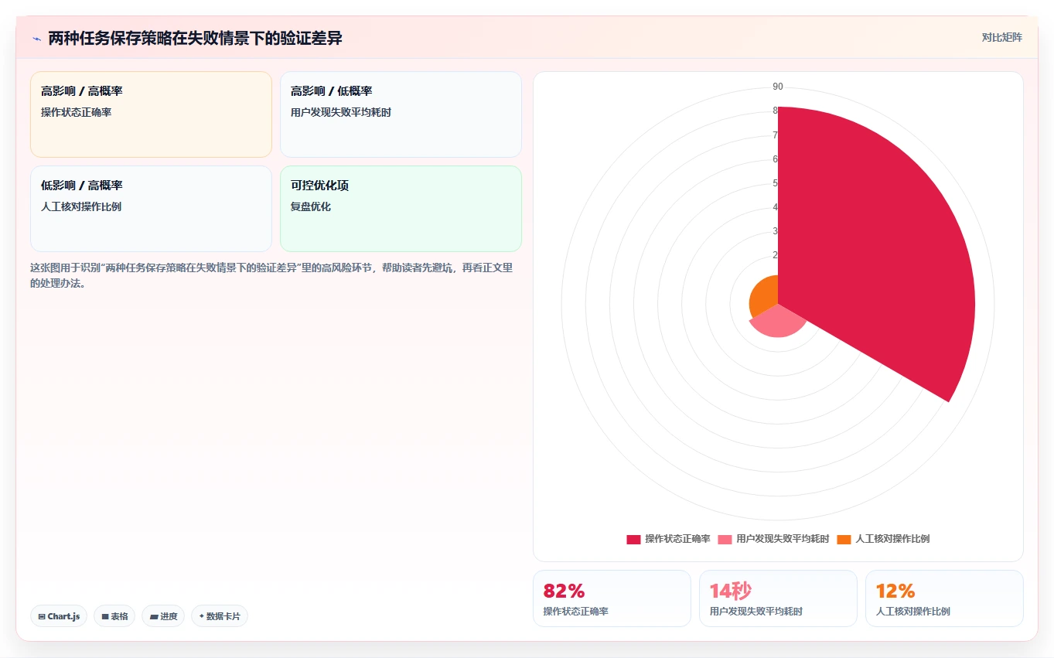Viewport: 1054px width, 658px height.
Task: Click the 14秒 stat card
Action: [x=778, y=598]
